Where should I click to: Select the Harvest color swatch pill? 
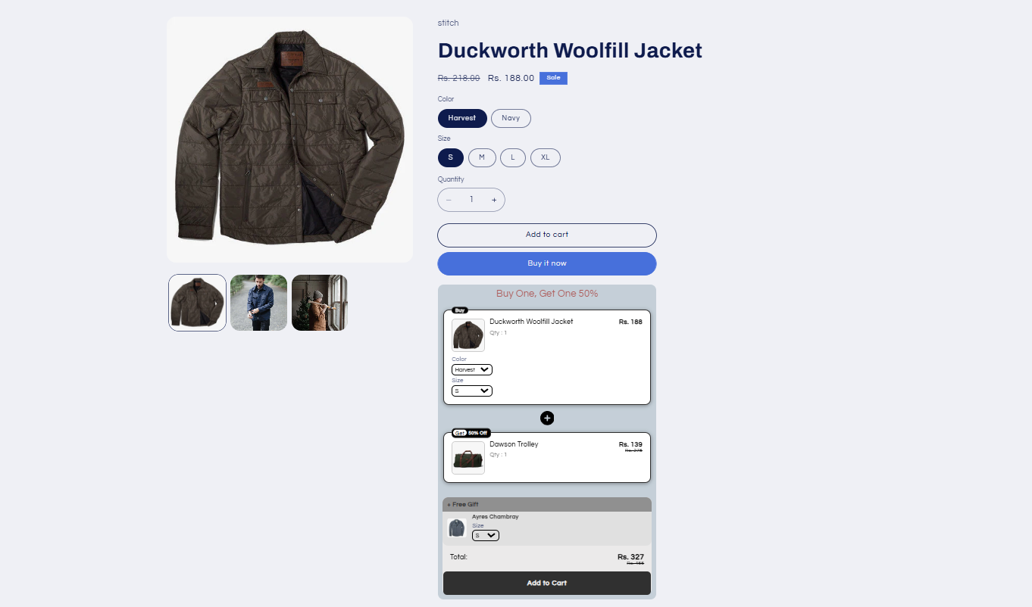pos(462,118)
